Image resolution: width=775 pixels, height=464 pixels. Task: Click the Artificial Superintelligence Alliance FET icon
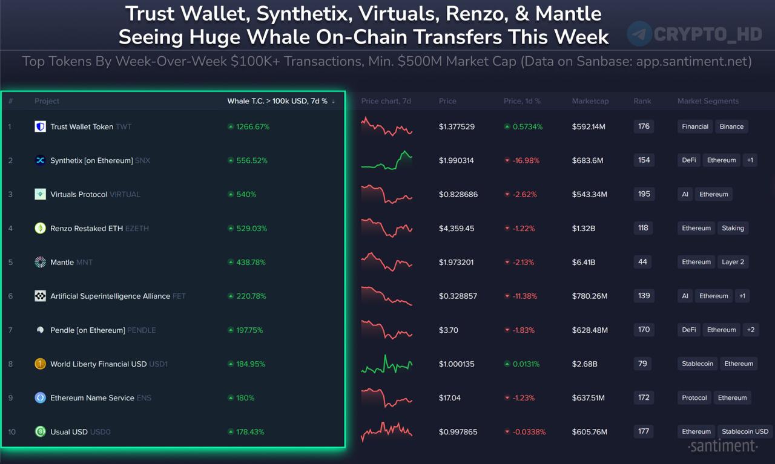point(40,296)
